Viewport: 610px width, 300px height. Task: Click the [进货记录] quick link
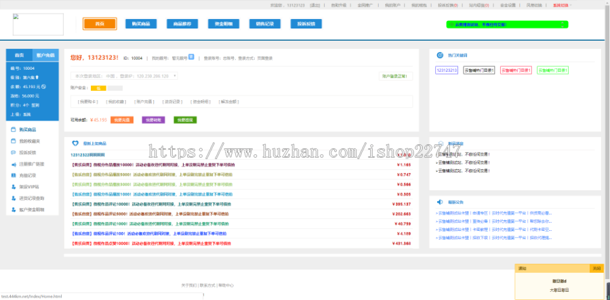click(172, 102)
